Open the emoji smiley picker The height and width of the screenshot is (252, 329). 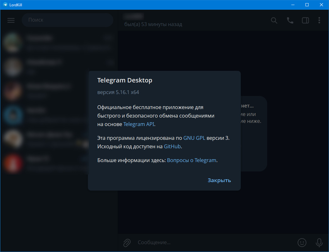pos(302,242)
